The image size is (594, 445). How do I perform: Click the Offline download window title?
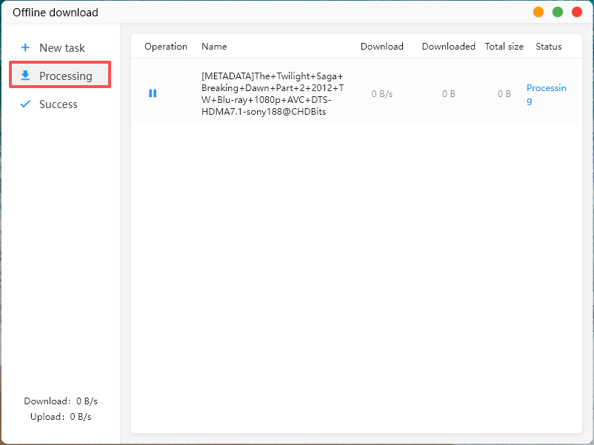click(x=56, y=13)
